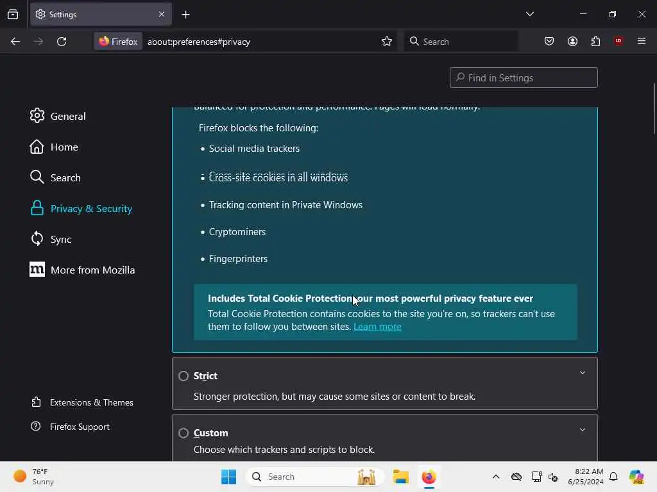Open the Home settings category
This screenshot has width=657, height=492.
pyautogui.click(x=54, y=147)
